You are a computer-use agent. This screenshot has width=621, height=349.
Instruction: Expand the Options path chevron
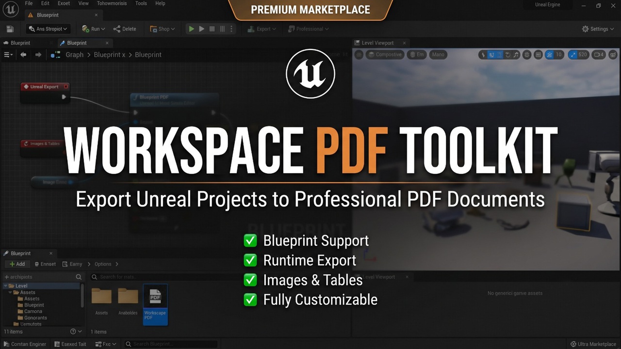point(117,264)
